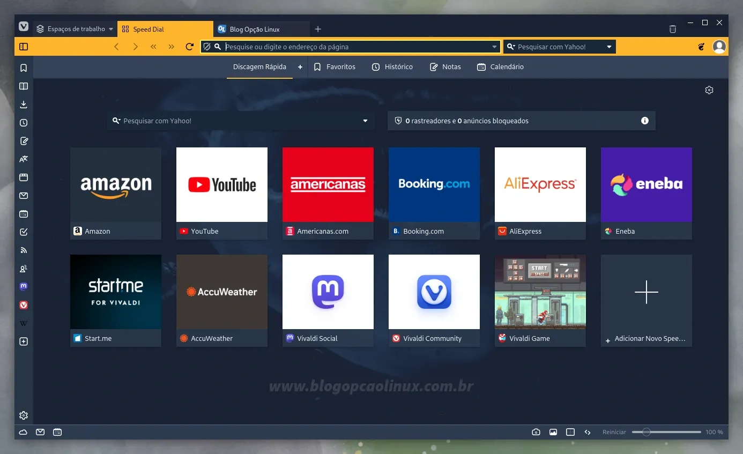
Task: Open the Mail panel in sidebar
Action: pos(24,196)
